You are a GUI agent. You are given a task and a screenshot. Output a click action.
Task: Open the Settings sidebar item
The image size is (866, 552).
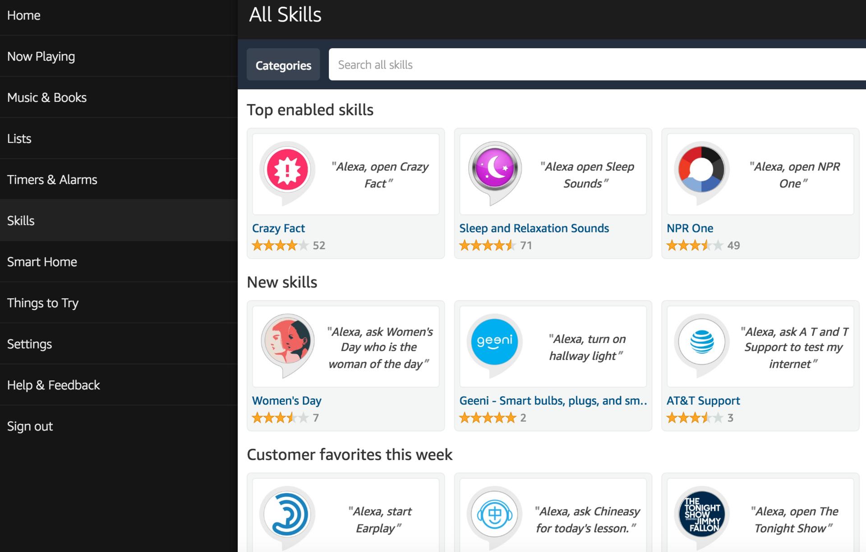[x=29, y=344]
